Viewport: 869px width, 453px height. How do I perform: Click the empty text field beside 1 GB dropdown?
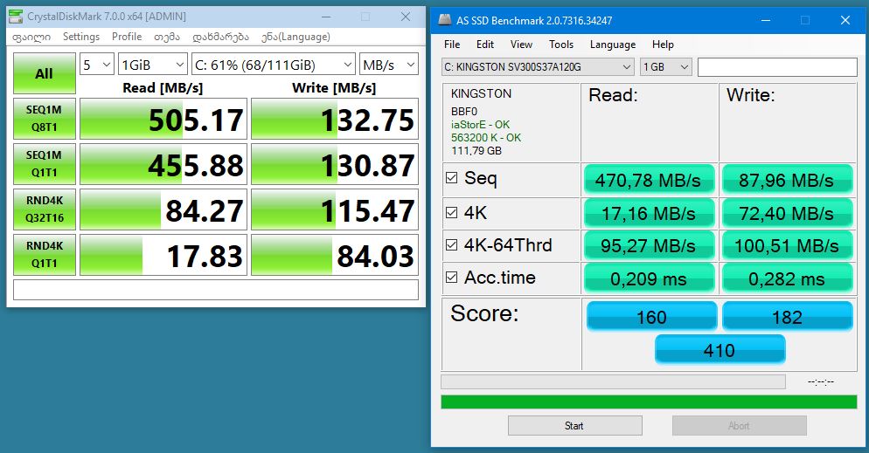[777, 67]
